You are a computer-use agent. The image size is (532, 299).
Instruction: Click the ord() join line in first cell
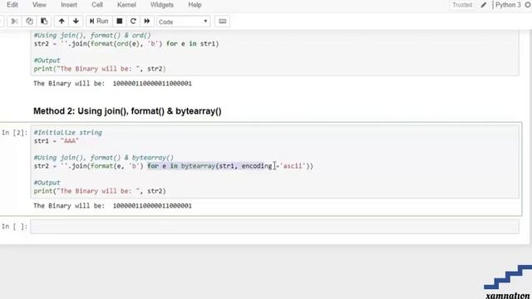(x=126, y=44)
